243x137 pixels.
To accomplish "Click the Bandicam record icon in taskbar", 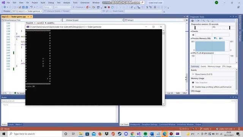I will (x=171, y=134).
